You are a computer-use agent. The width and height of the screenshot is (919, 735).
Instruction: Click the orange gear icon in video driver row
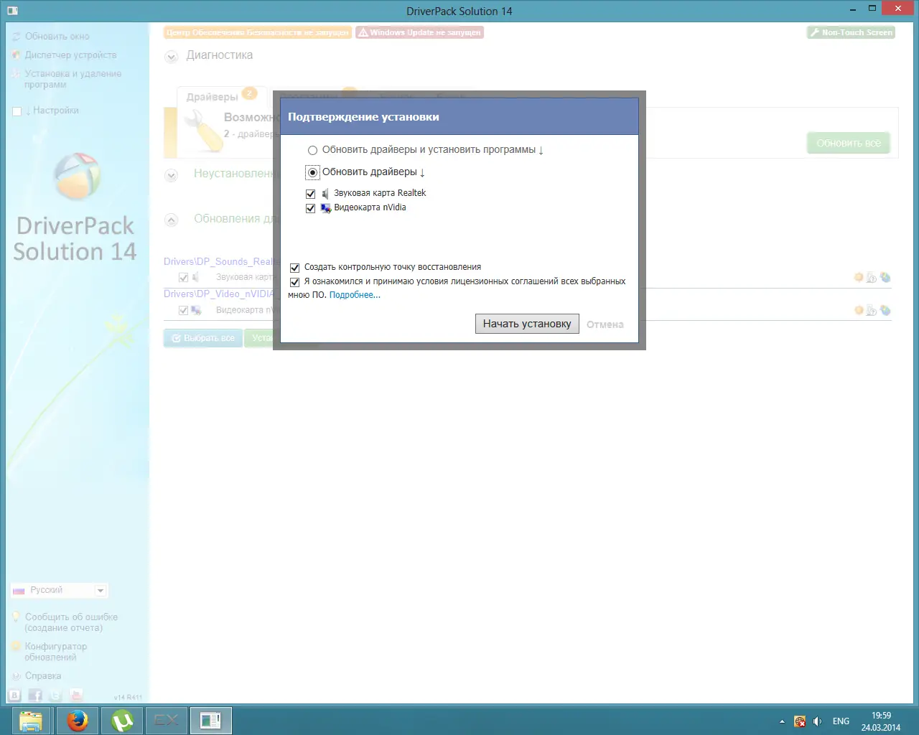859,310
